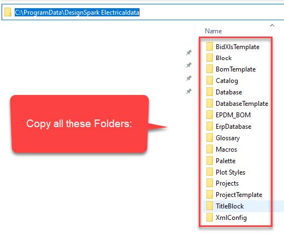Image resolution: width=284 pixels, height=233 pixels.
Task: Click the Projects folder icon
Action: [x=210, y=183]
